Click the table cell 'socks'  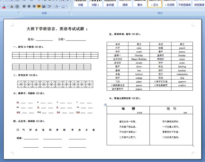click(x=182, y=63)
